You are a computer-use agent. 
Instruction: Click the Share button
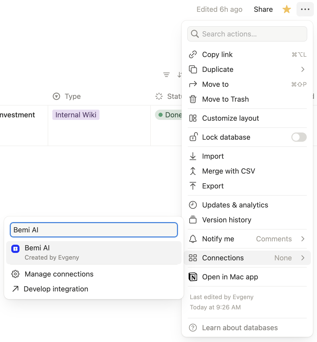pos(263,9)
